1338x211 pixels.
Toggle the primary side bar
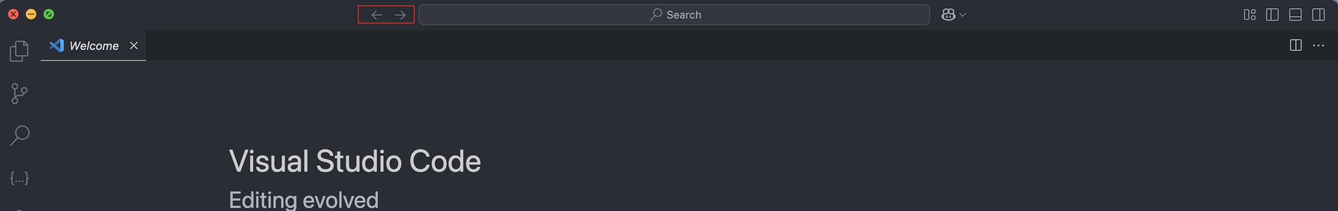click(x=1272, y=15)
